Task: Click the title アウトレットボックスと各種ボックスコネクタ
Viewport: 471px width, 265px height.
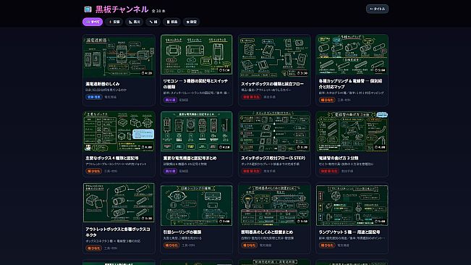Action: click(x=118, y=232)
